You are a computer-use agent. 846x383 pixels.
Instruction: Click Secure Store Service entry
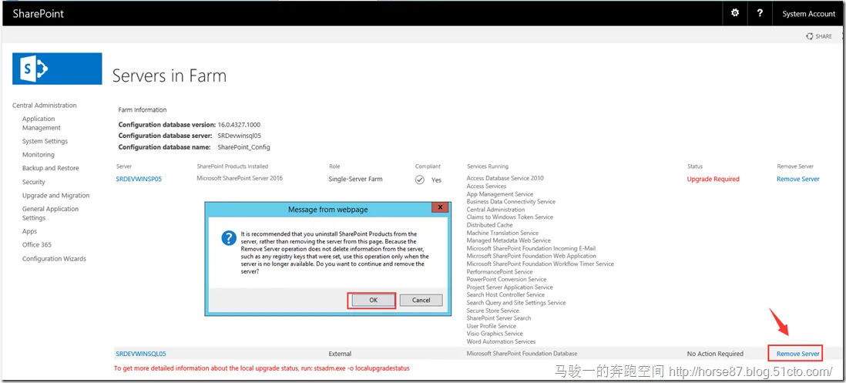(492, 311)
